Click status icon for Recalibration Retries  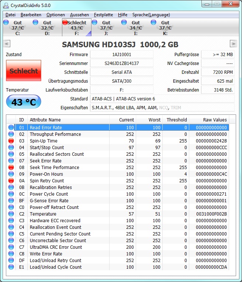pyautogui.click(x=11, y=187)
